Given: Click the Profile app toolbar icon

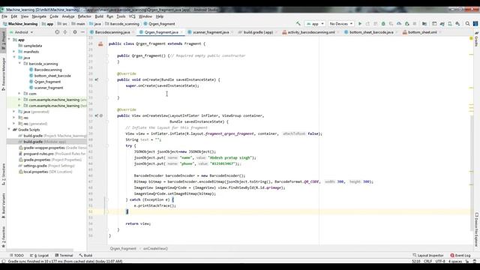Looking at the screenshot, I should [x=399, y=23].
